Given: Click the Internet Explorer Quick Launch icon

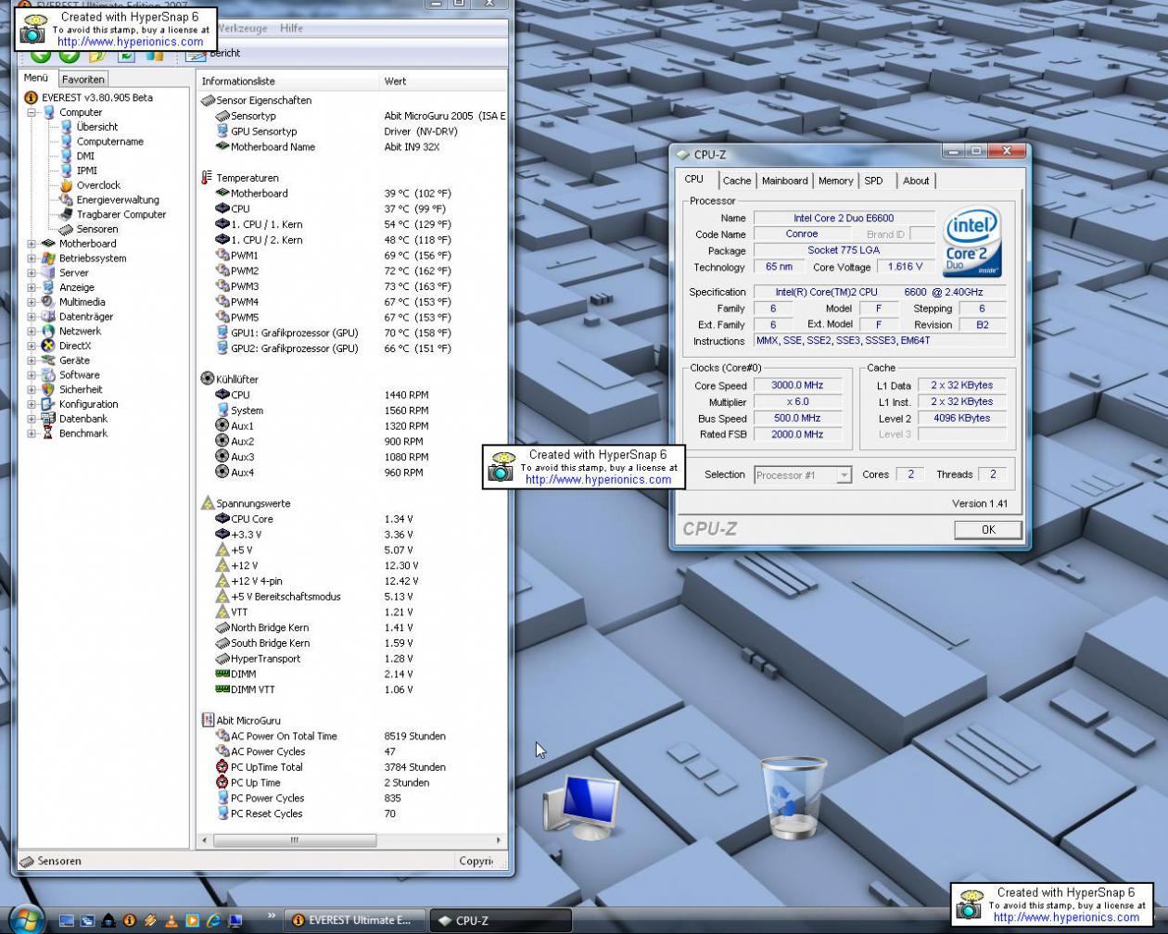Looking at the screenshot, I should [213, 921].
